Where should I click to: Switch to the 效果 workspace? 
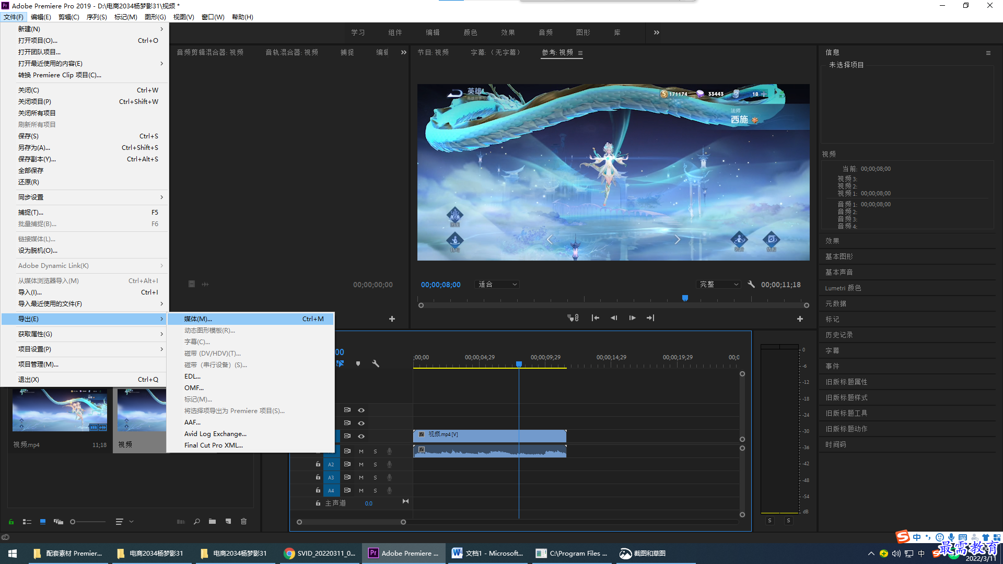tap(508, 32)
